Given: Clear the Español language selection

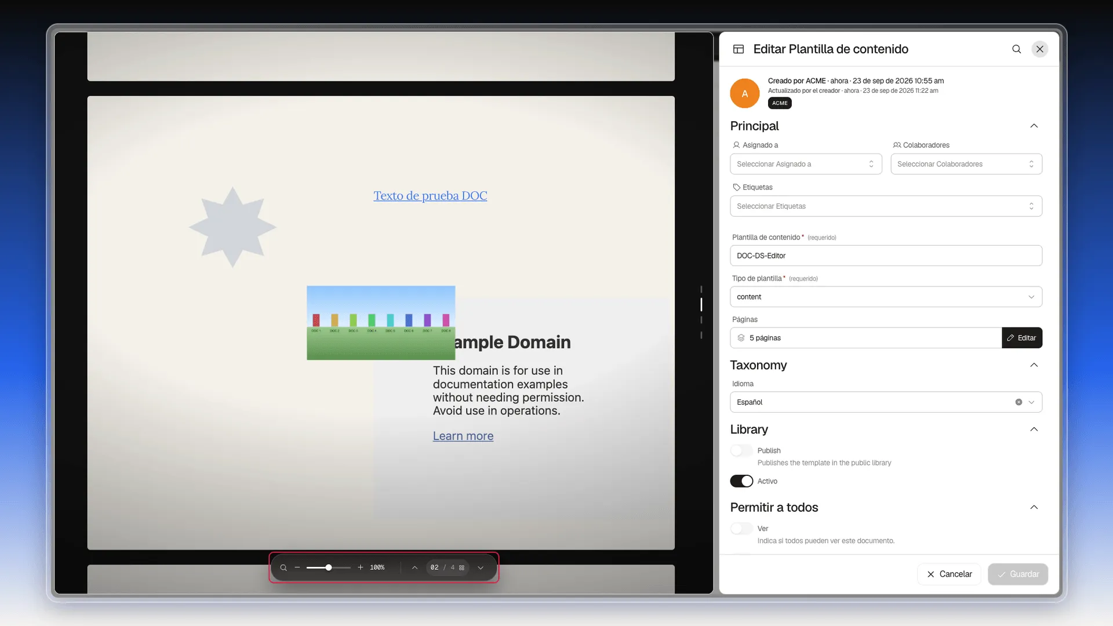Looking at the screenshot, I should (x=1019, y=402).
